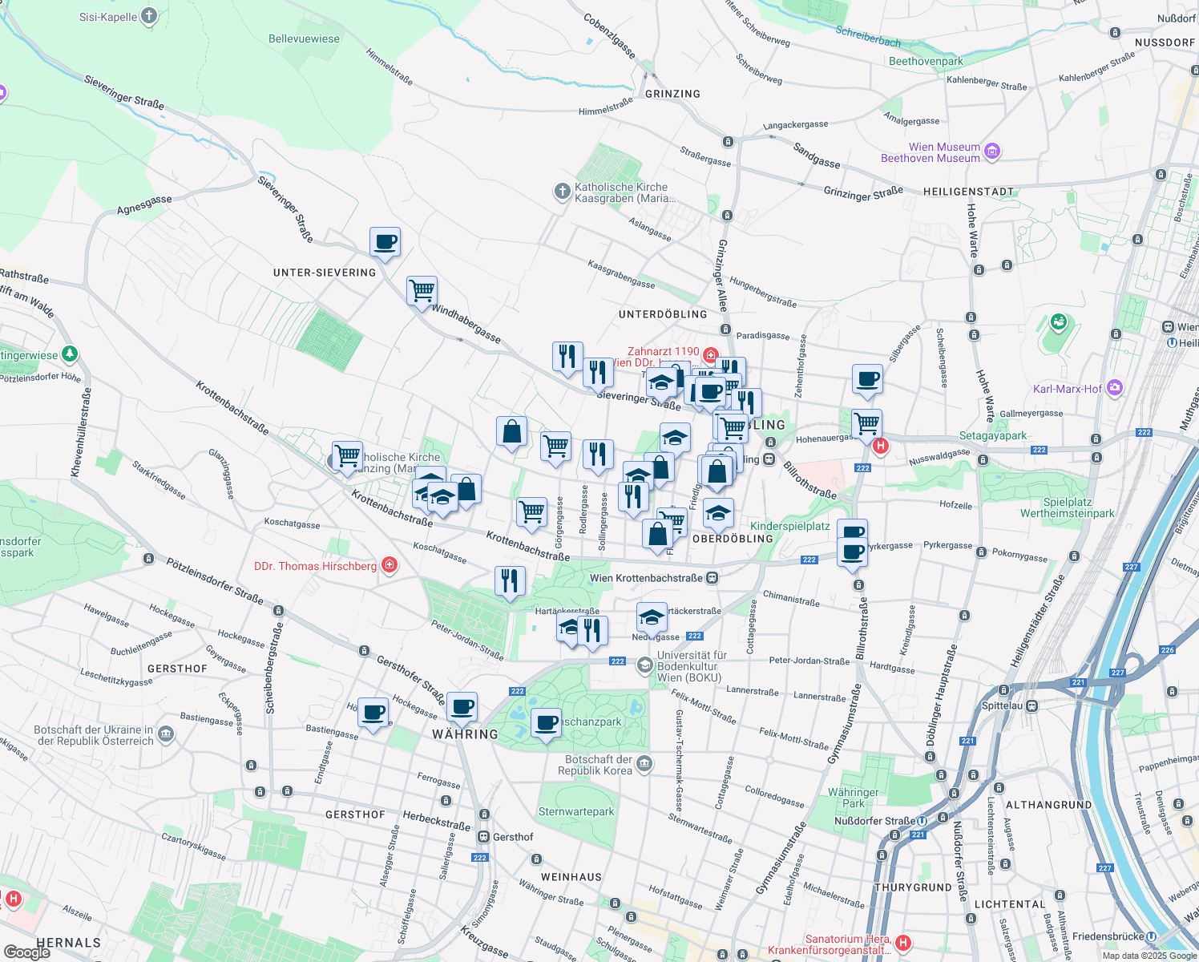Select the Bellevuewiese park label
The width and height of the screenshot is (1199, 962).
[304, 38]
